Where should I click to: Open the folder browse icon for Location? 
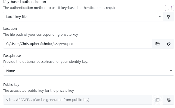(158, 44)
